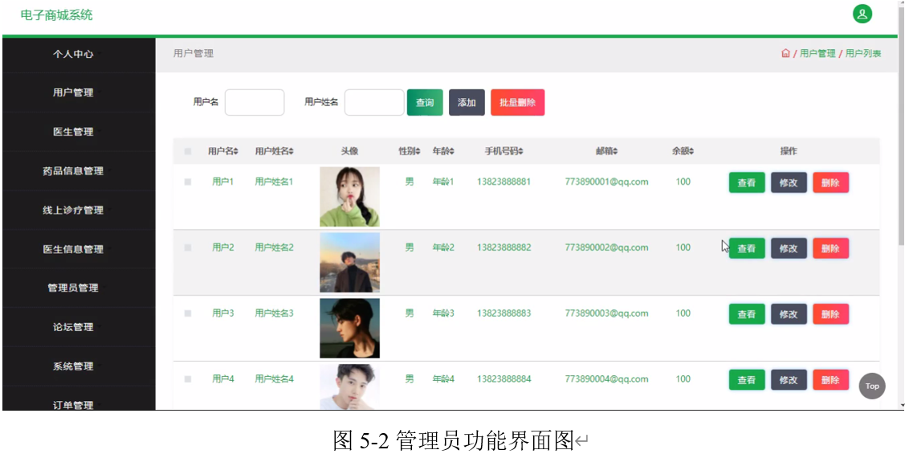
Task: Check the row for 用户4
Action: [188, 379]
